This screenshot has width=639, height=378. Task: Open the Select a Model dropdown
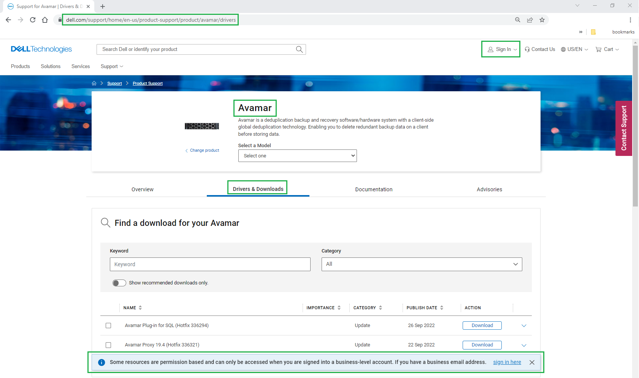(x=297, y=156)
